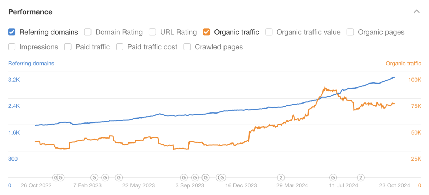Click the Google update marker near 11 Jul 2024

point(333,177)
